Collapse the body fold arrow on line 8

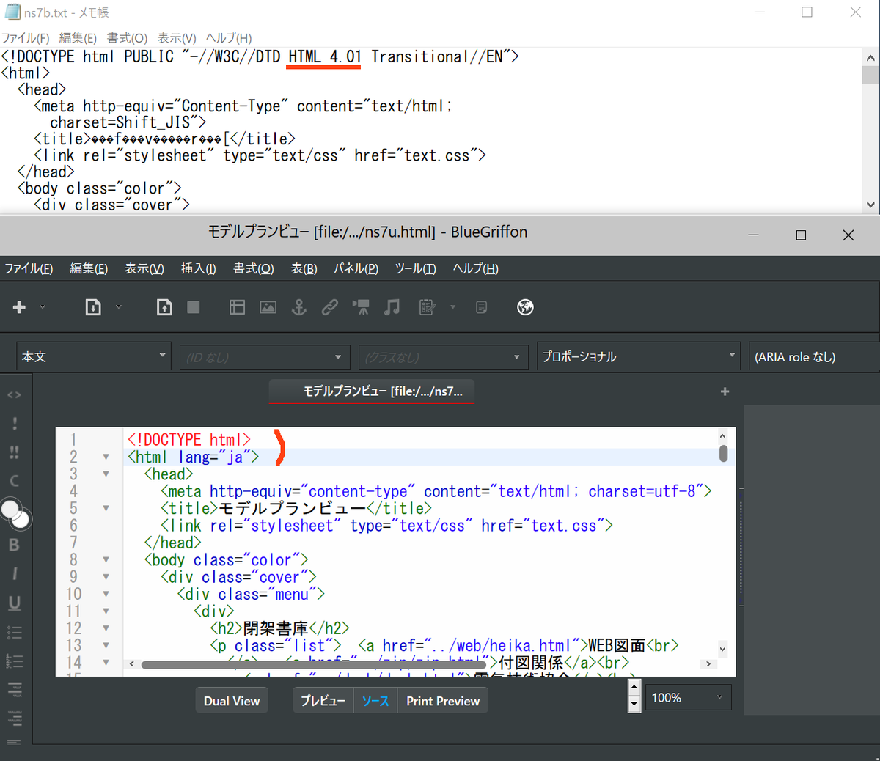106,559
